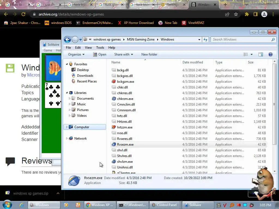Click windows xp games in breadcrumb
This screenshot has width=279, height=209.
(x=107, y=39)
